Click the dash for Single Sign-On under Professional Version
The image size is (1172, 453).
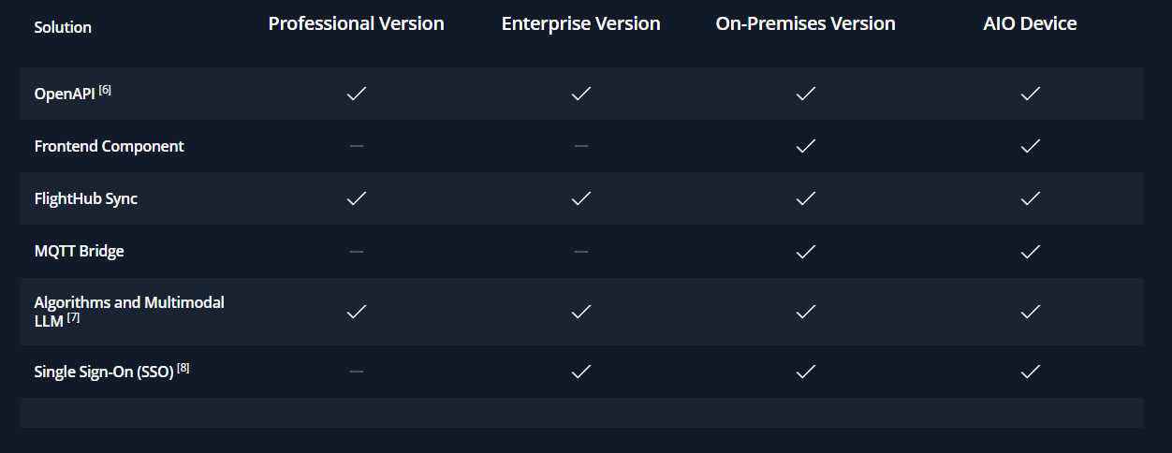[x=356, y=372]
